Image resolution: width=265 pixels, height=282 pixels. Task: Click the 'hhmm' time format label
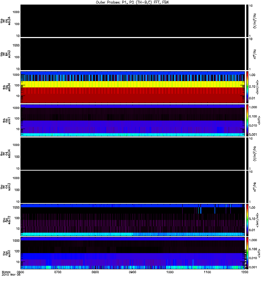(6, 272)
